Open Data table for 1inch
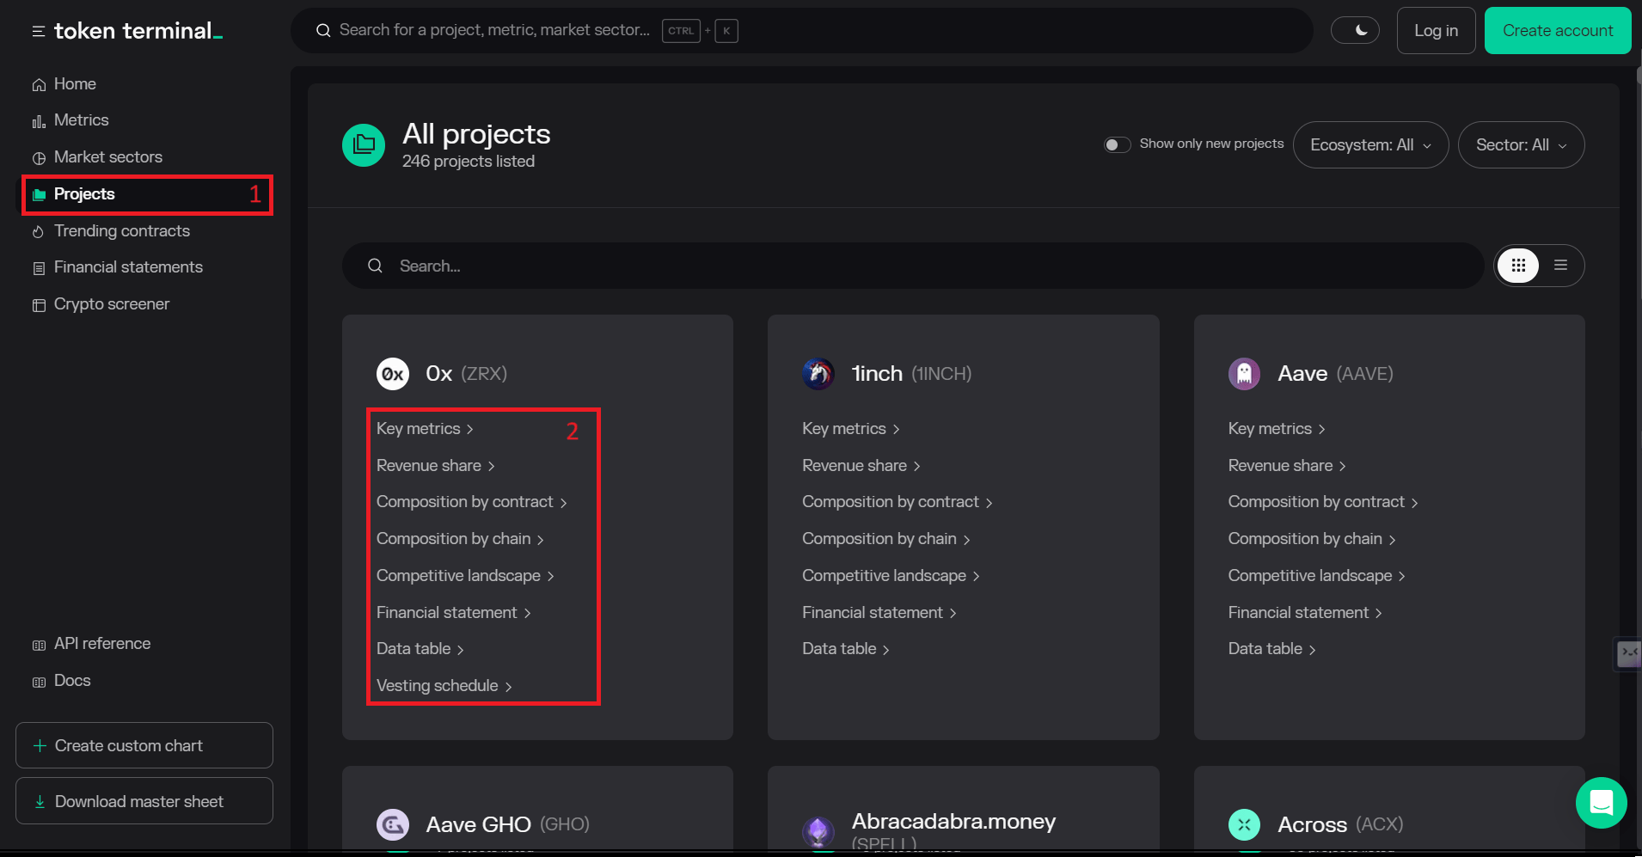Viewport: 1642px width, 857px height. (846, 649)
